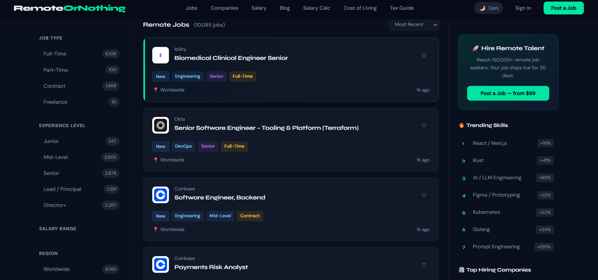This screenshot has width=598, height=280.
Task: Open Biomedical Clinical Engineer Senior job title
Action: tap(231, 58)
